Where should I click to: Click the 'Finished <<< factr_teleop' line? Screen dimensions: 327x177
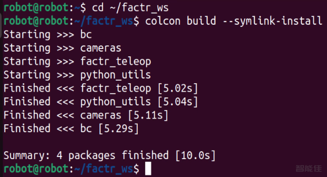coord(77,88)
